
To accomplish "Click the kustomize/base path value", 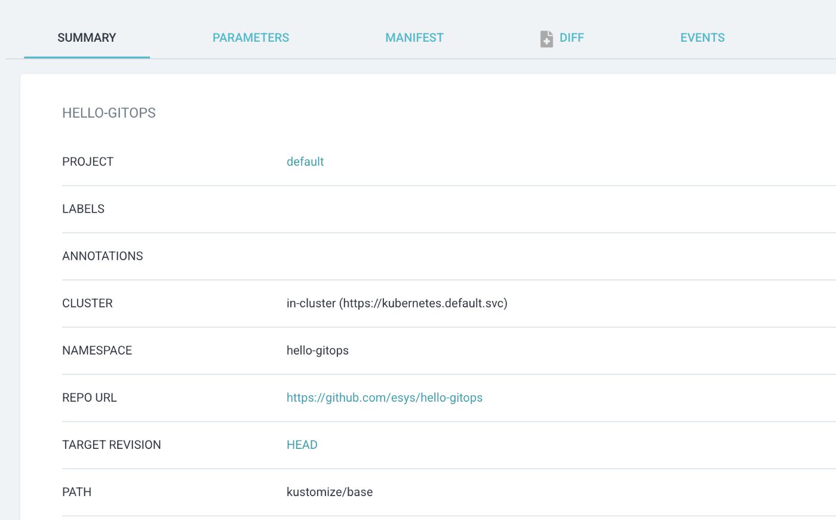I will click(330, 492).
